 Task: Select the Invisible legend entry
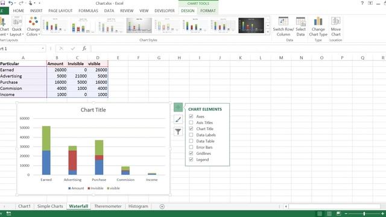95,188
